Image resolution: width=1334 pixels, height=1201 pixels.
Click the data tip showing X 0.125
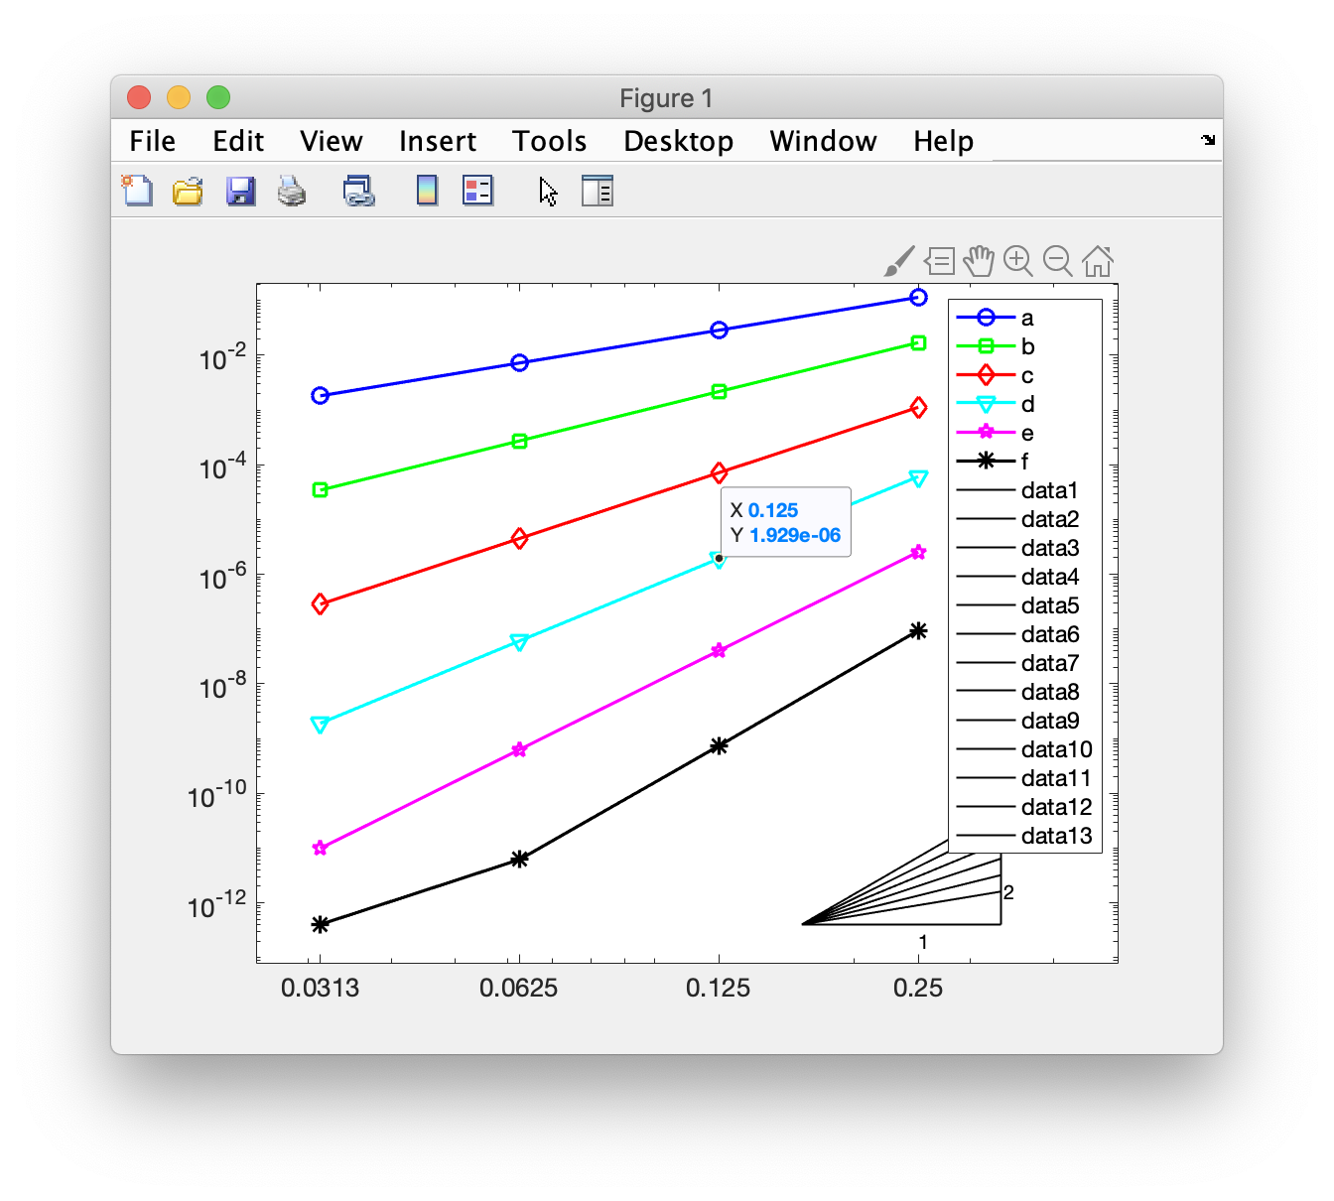[785, 522]
